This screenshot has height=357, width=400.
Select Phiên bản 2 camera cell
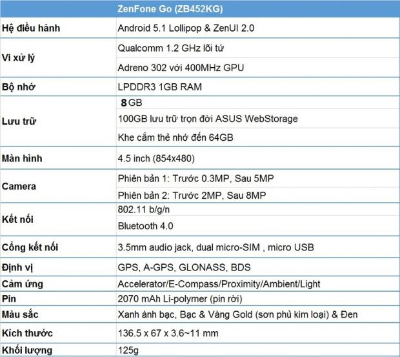point(192,195)
